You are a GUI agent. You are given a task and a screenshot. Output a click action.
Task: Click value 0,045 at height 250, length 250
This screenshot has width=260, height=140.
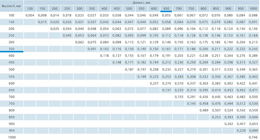click(67, 35)
